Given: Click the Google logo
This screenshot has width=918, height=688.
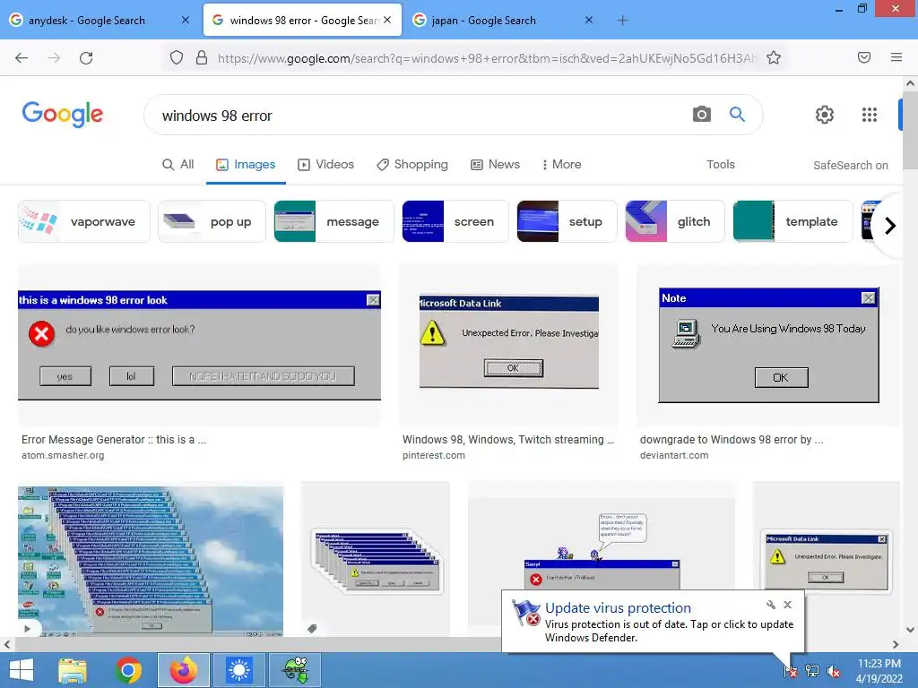Looking at the screenshot, I should coord(62,114).
